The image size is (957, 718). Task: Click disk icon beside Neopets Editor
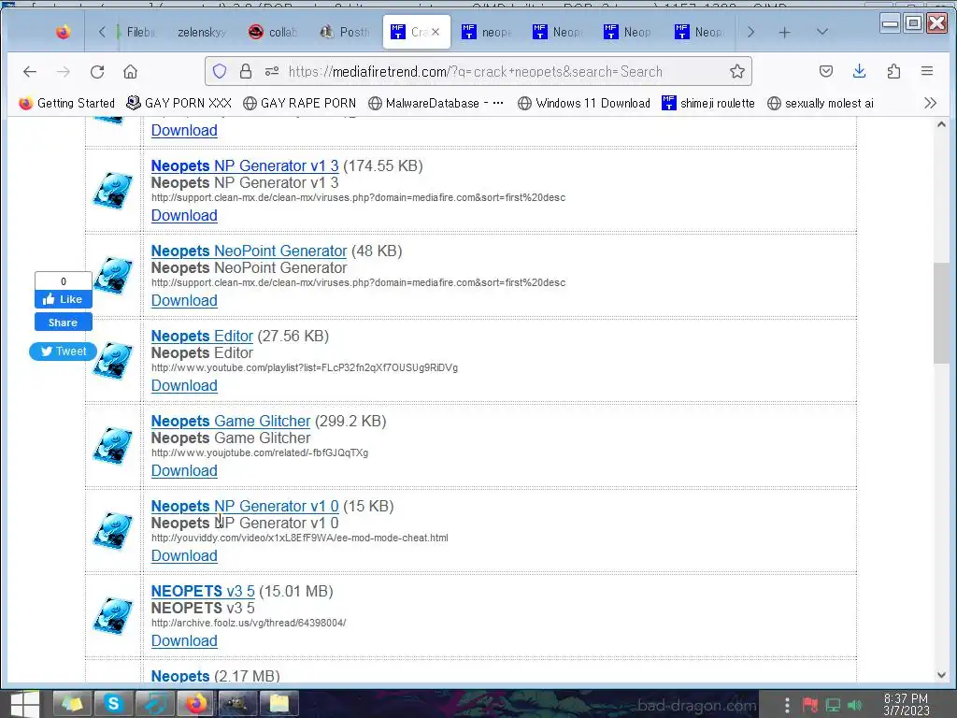click(x=113, y=360)
